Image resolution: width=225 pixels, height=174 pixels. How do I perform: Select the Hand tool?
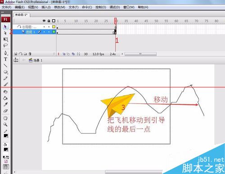5,118
